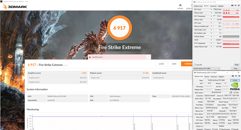Image resolution: width=241 pixels, height=130 pixels.
Task: Click the 3DMark Professional Edition title bar icon
Action: [x=2, y=2]
